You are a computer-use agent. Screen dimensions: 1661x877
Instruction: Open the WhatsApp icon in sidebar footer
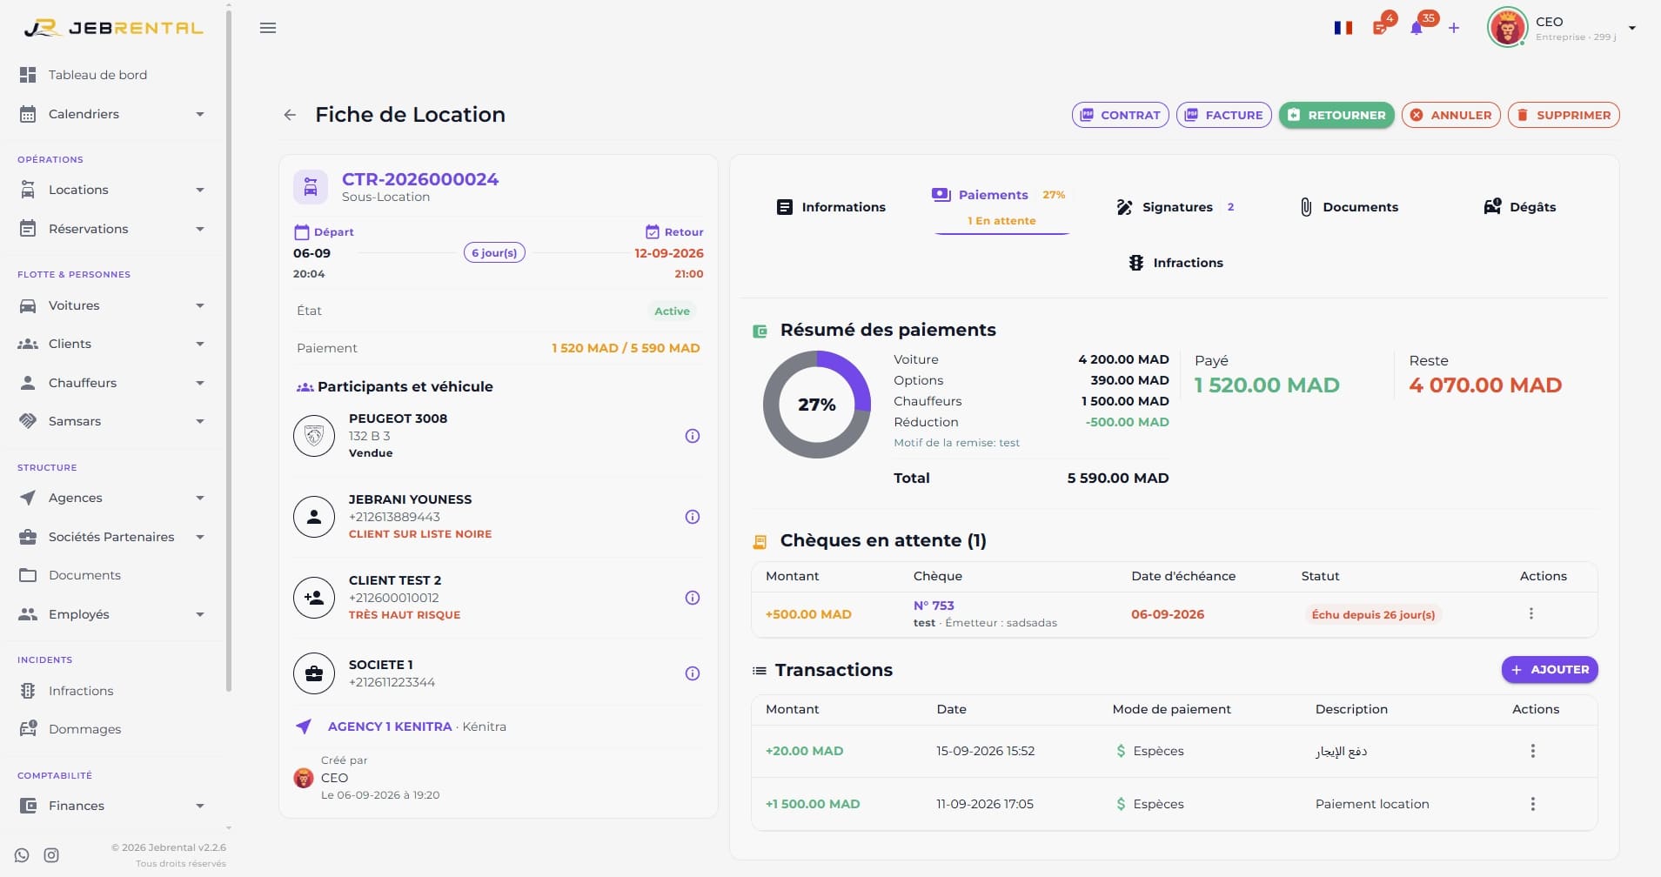[22, 855]
